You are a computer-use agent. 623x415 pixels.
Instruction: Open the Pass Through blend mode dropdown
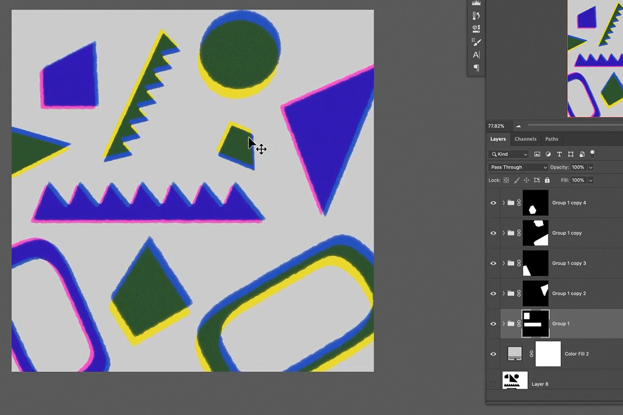518,167
